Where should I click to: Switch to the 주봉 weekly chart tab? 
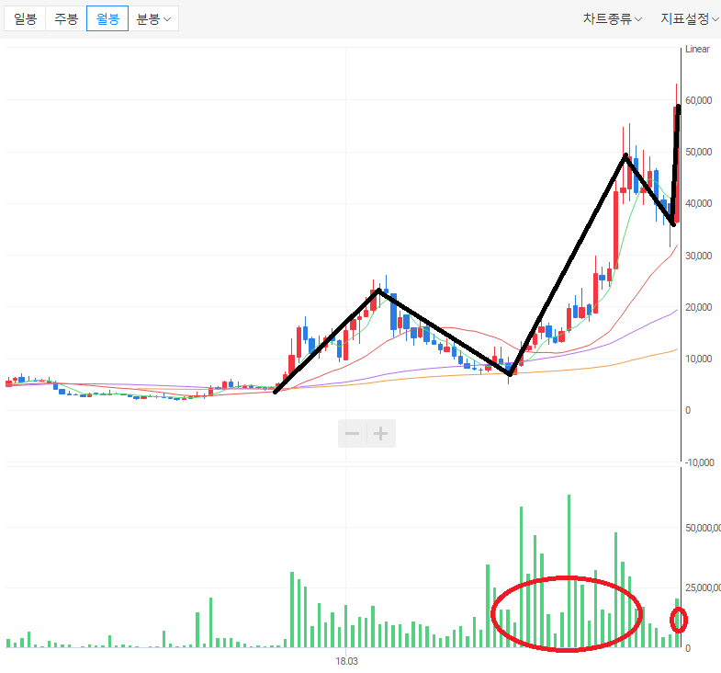click(x=66, y=19)
